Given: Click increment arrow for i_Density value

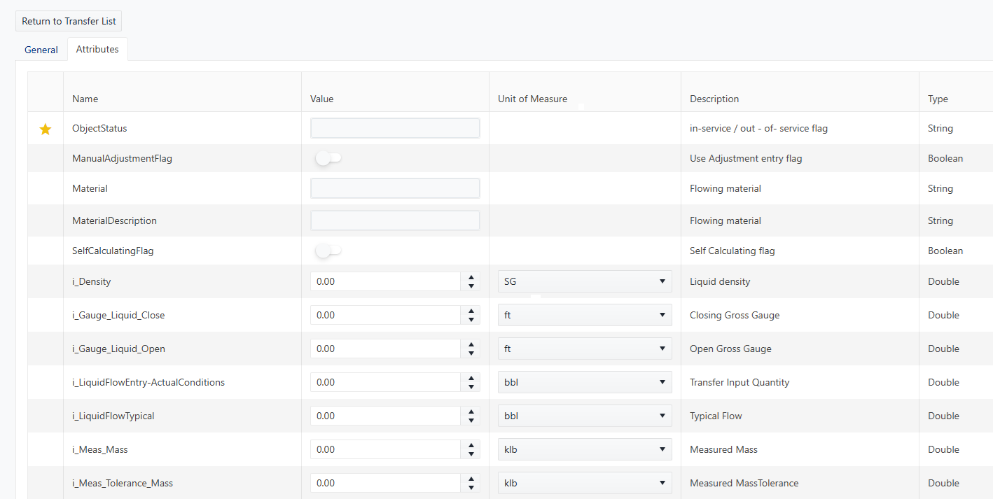Looking at the screenshot, I should click(471, 277).
